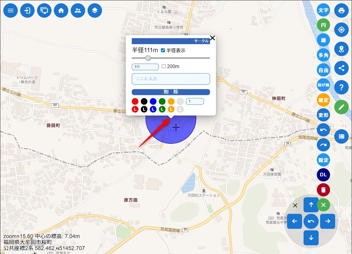Click the printer icon
352x254 pixels.
341,10
